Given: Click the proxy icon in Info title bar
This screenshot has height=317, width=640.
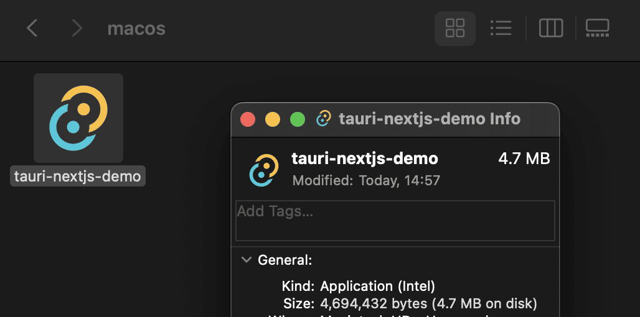Looking at the screenshot, I should coord(324,119).
